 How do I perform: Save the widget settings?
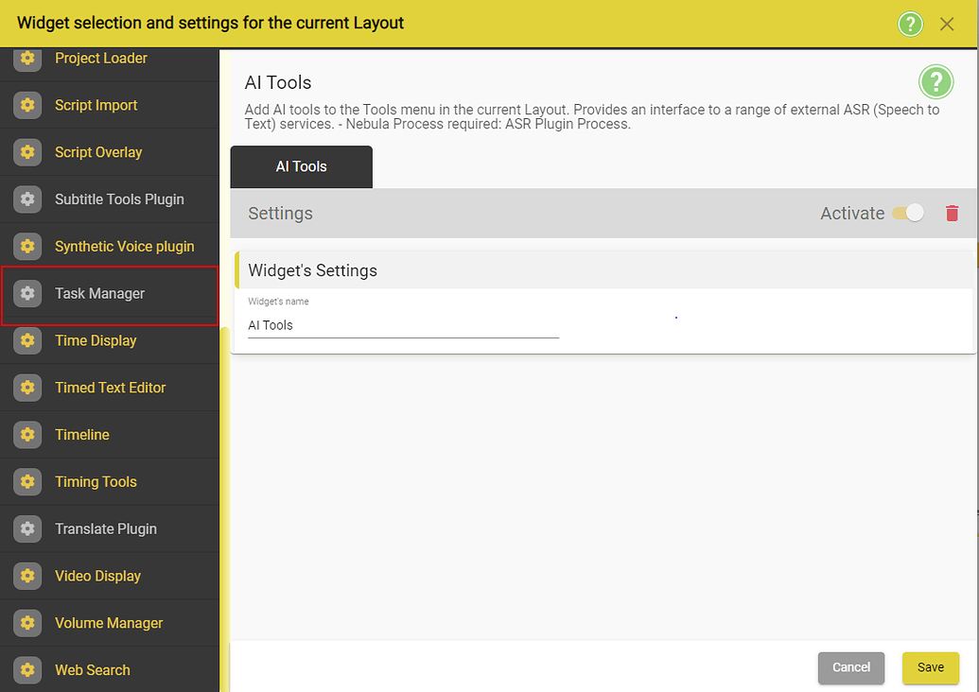pos(930,667)
